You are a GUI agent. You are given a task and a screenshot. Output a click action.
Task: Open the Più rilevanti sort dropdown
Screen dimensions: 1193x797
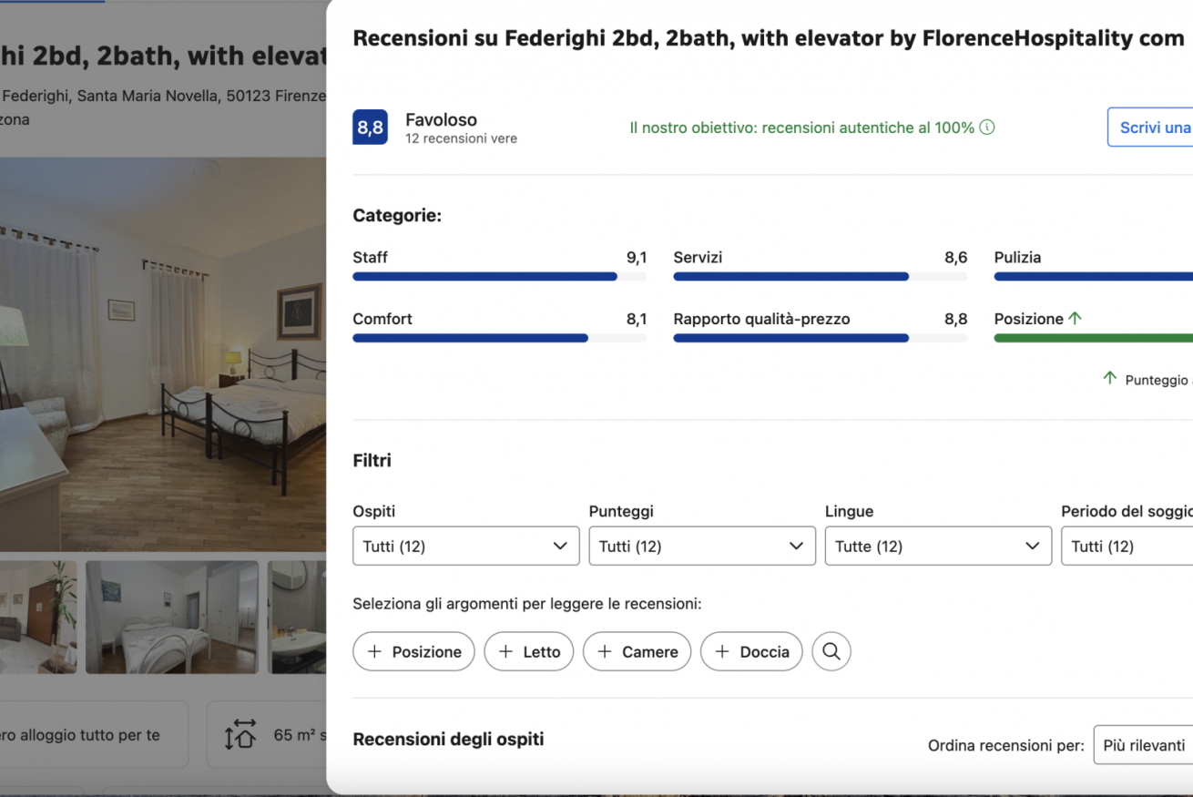tap(1144, 745)
